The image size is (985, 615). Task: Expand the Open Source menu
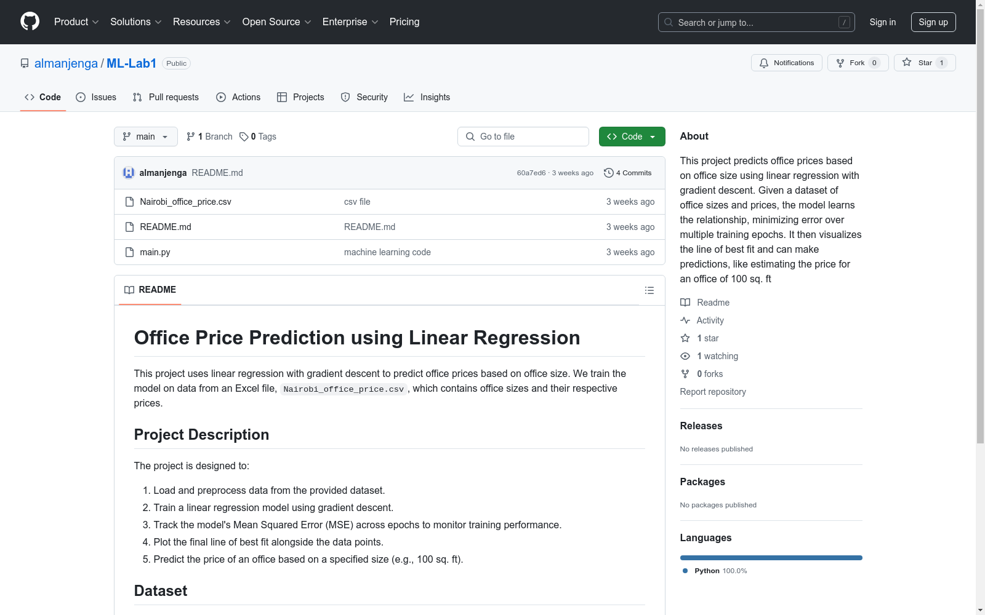coord(277,22)
